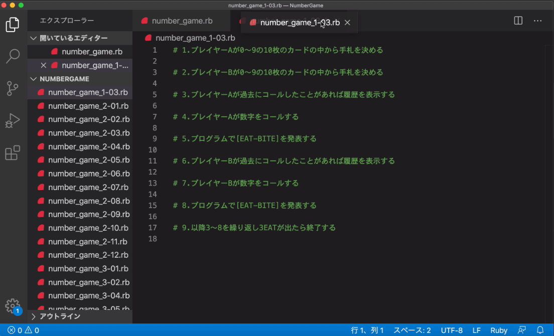Click the errors count icon in status bar
554x336 pixels.
pos(12,330)
